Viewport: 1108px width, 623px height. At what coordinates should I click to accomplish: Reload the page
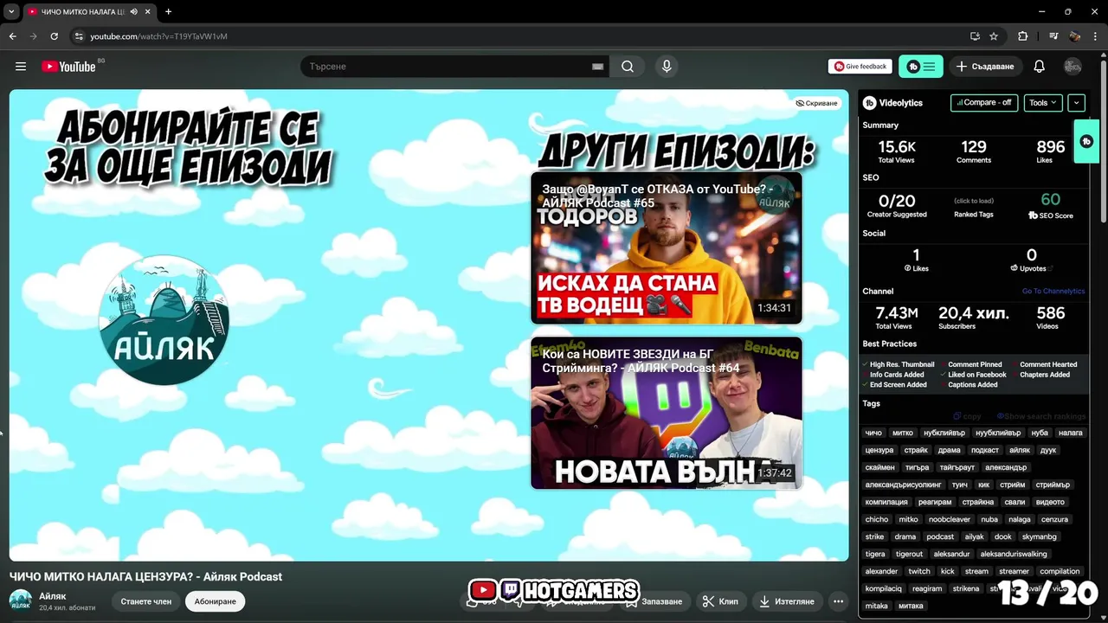coord(54,36)
